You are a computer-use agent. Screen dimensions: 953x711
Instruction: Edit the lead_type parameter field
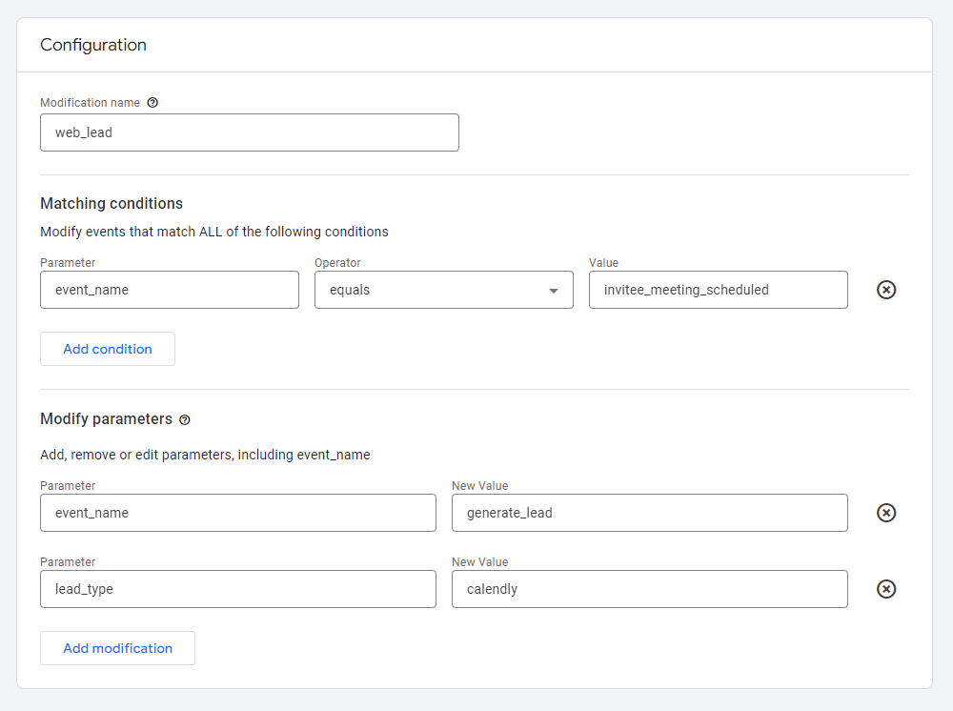pyautogui.click(x=238, y=589)
